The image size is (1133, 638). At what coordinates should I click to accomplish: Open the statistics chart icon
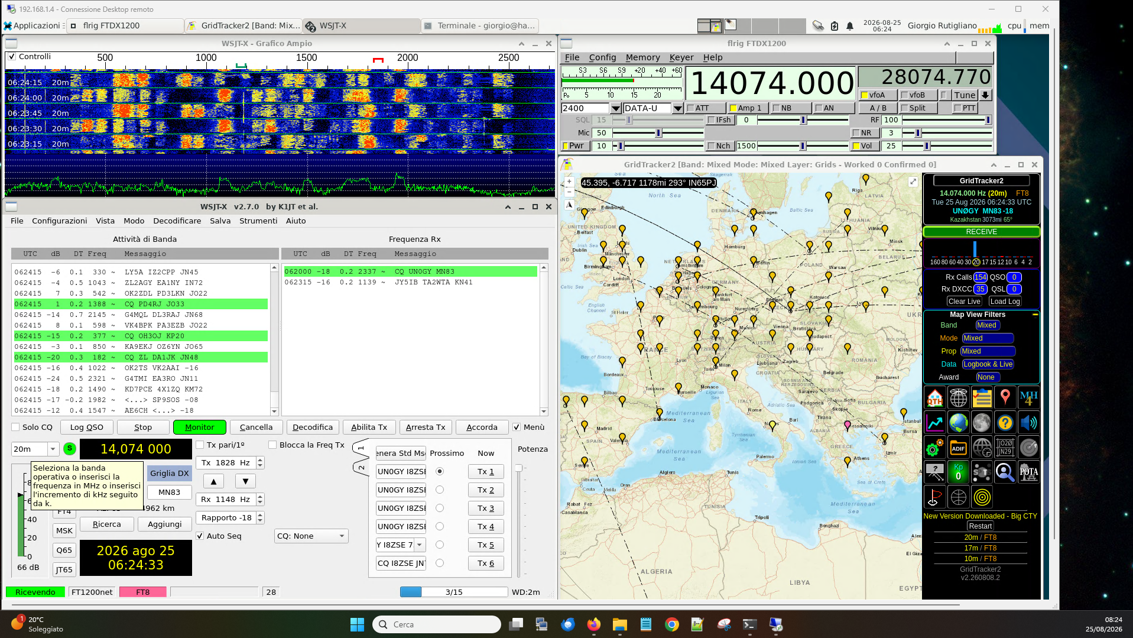934,423
